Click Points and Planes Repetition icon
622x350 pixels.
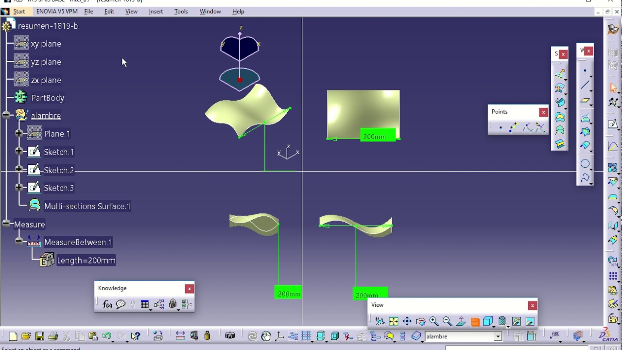(x=514, y=128)
